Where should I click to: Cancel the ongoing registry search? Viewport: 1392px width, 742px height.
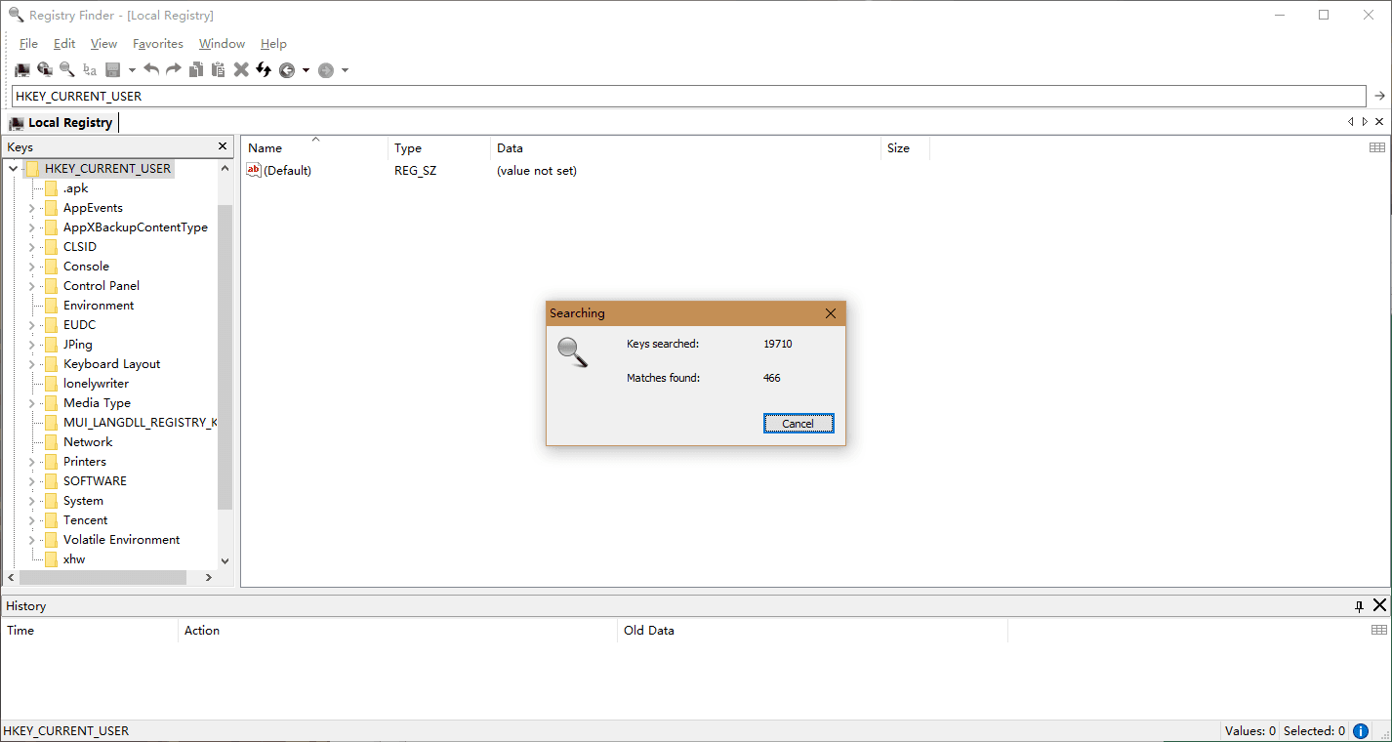tap(798, 423)
